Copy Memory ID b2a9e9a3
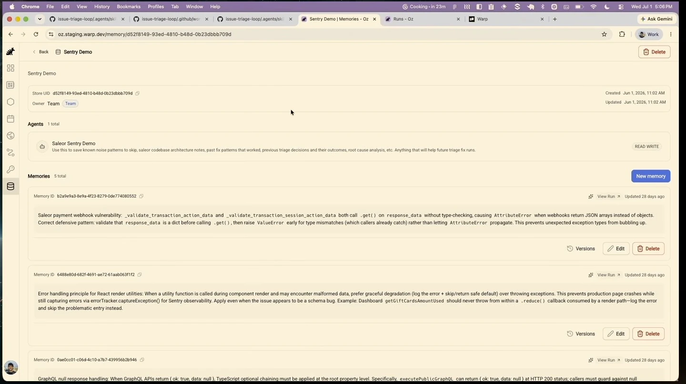The height and width of the screenshot is (384, 686). click(x=141, y=196)
